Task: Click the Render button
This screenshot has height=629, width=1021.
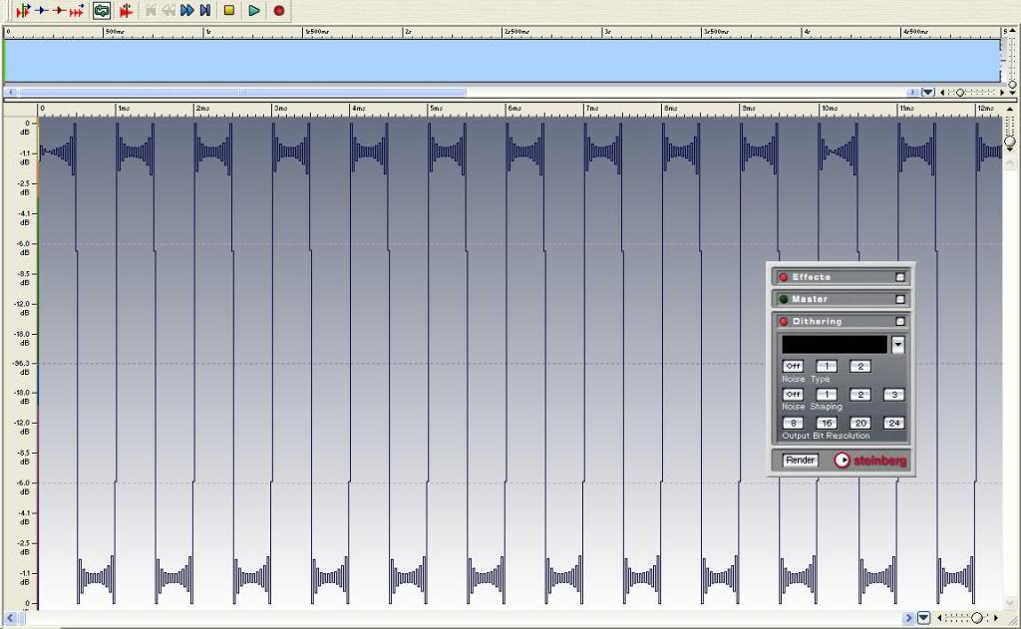Action: click(x=800, y=461)
